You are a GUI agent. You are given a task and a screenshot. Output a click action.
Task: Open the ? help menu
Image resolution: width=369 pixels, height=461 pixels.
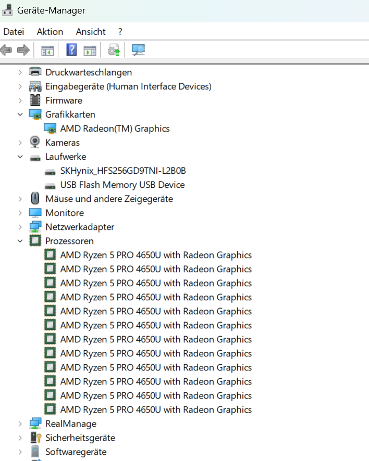click(120, 31)
